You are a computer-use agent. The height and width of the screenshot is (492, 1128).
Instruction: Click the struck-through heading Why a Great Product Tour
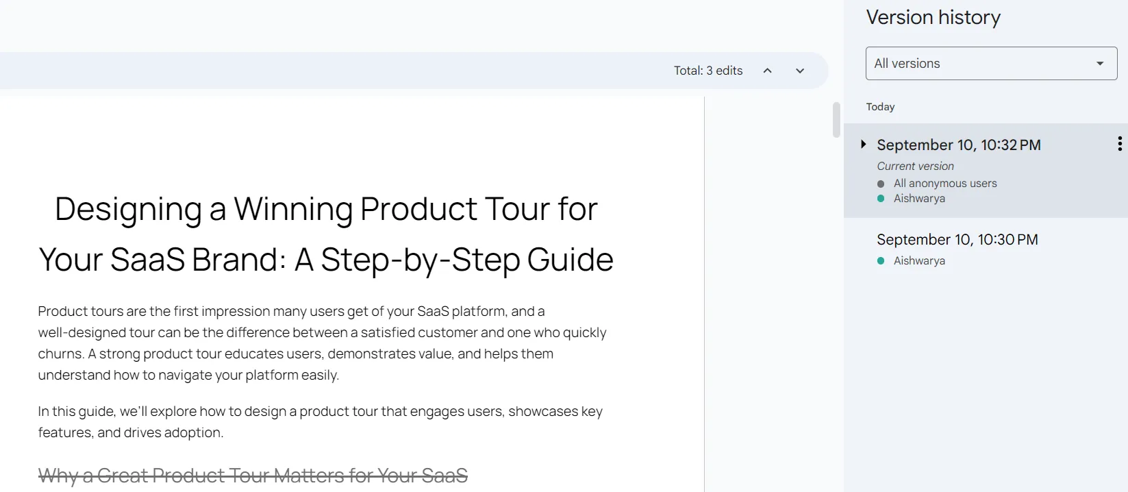(x=253, y=475)
